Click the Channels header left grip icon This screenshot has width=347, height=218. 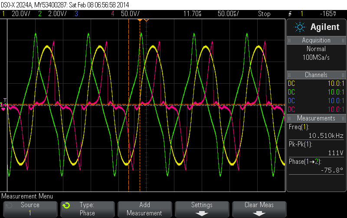coord(289,75)
